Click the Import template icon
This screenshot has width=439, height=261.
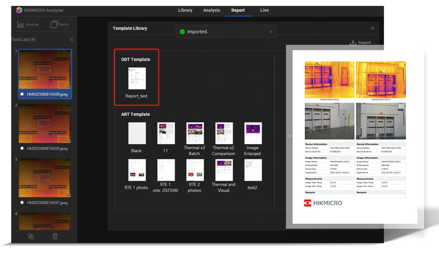[353, 43]
